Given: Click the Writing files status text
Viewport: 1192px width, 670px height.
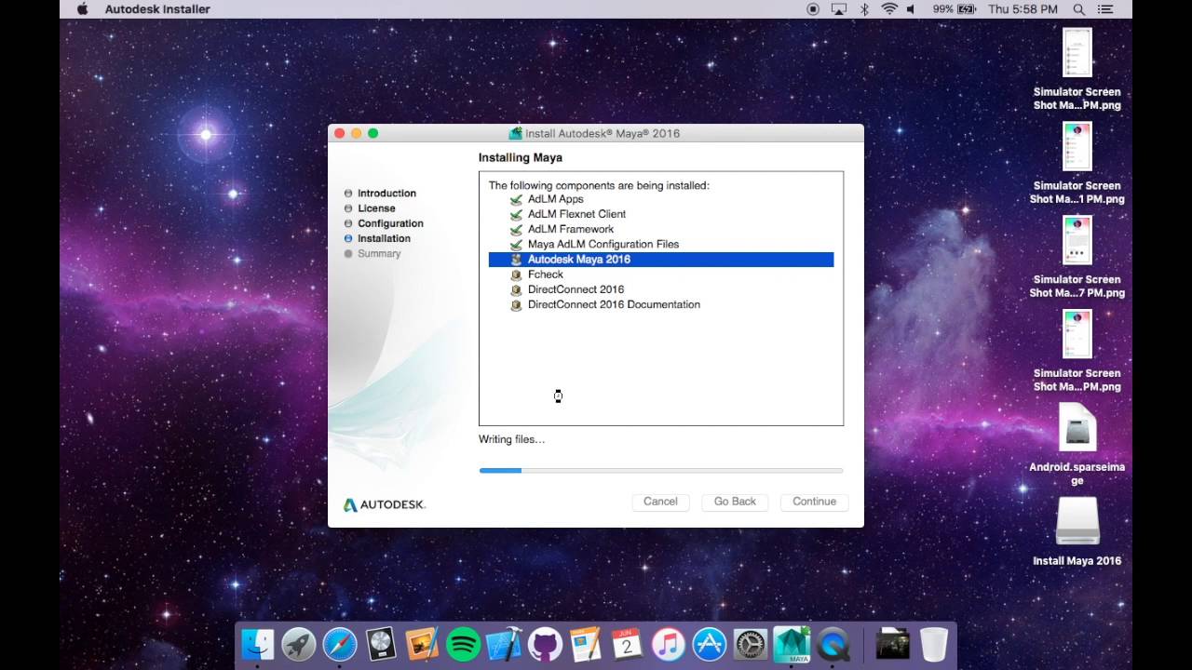Looking at the screenshot, I should coord(511,439).
